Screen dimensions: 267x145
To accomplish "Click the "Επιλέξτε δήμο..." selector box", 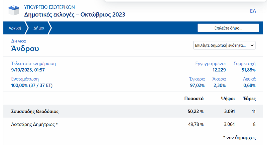I will 228,28.
